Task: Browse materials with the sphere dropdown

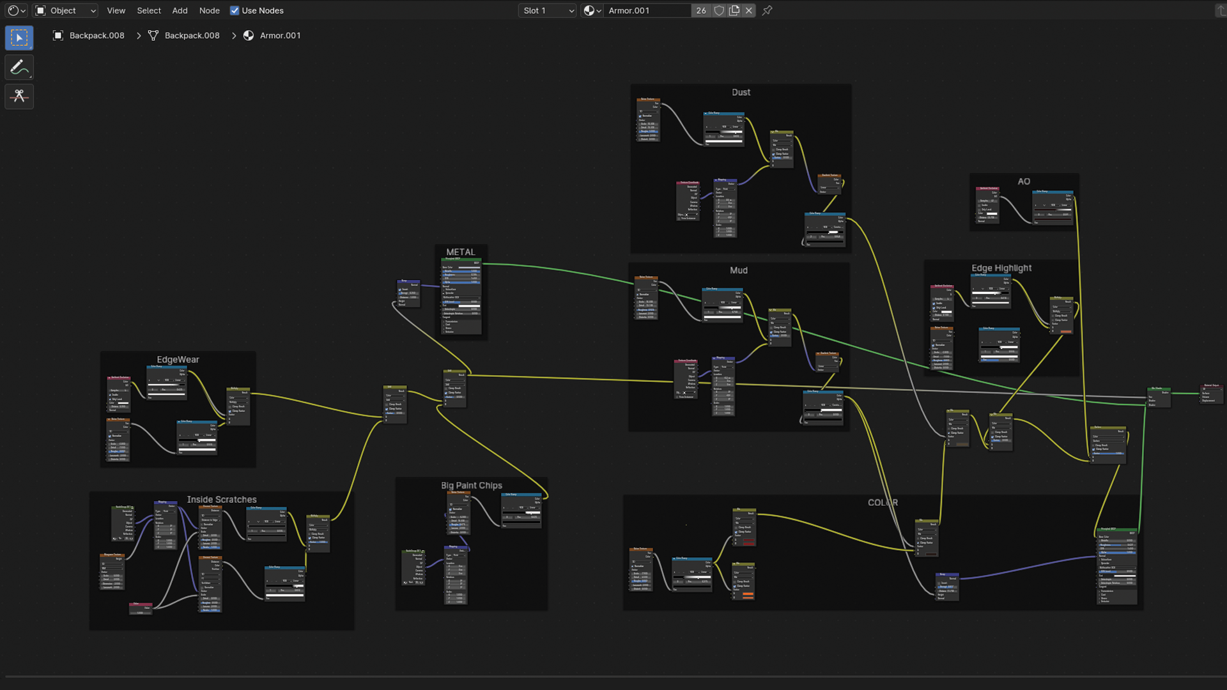Action: pyautogui.click(x=592, y=10)
